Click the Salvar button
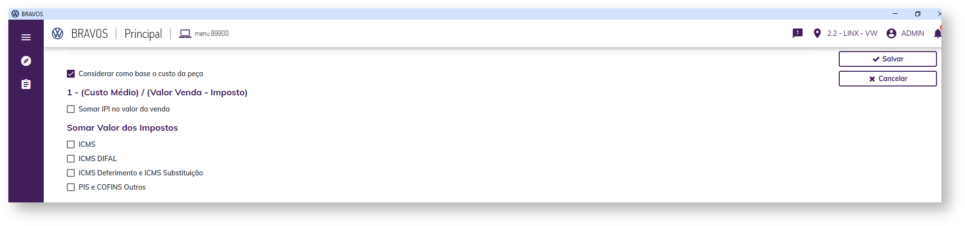 (887, 59)
